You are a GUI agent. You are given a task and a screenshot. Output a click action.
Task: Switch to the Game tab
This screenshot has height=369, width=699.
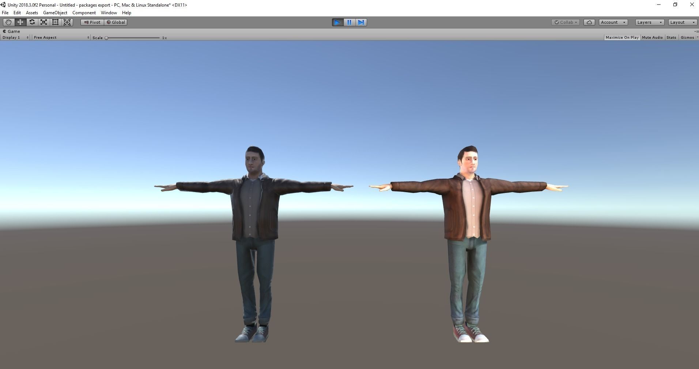11,31
